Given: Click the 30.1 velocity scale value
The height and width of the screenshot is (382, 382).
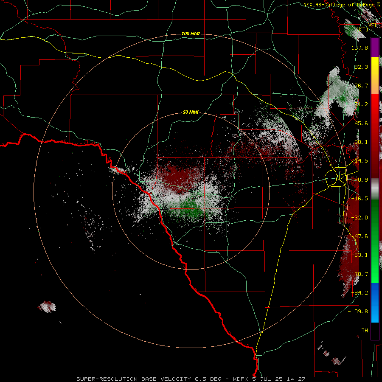Looking at the screenshot, I should click(x=361, y=142).
